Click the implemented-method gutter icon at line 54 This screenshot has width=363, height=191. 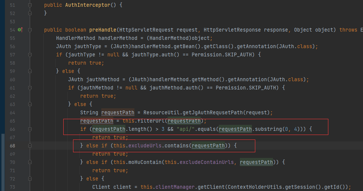20,30
